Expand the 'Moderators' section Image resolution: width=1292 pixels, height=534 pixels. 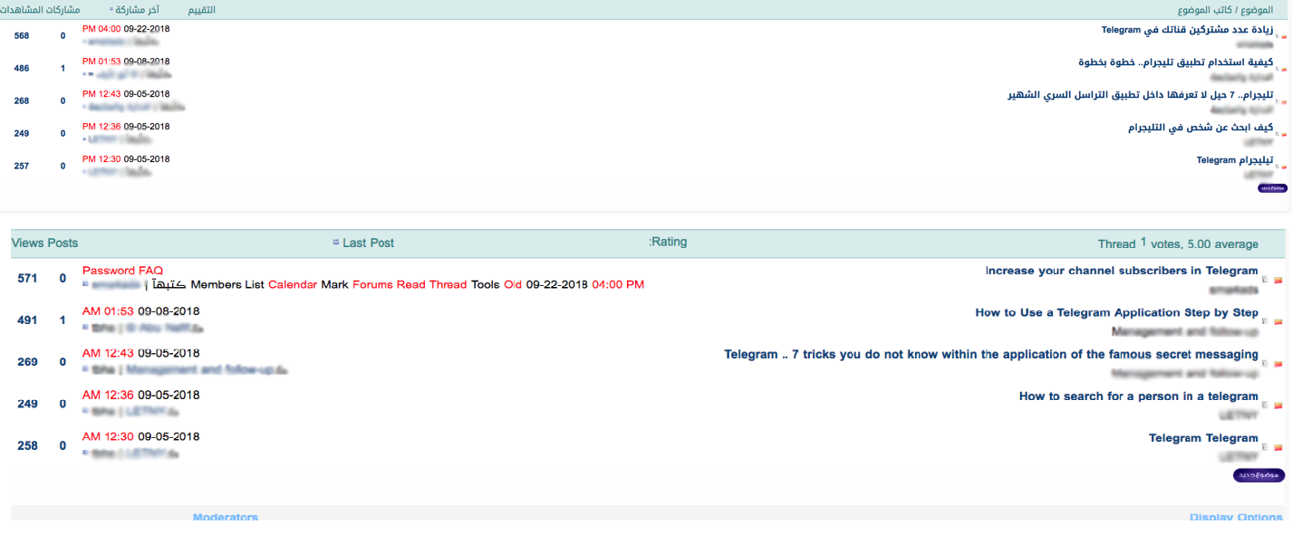pos(226,518)
